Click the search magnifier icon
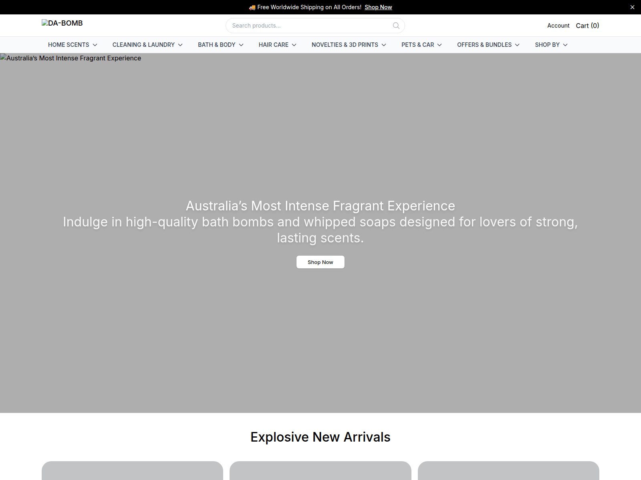This screenshot has width=641, height=480. tap(396, 26)
